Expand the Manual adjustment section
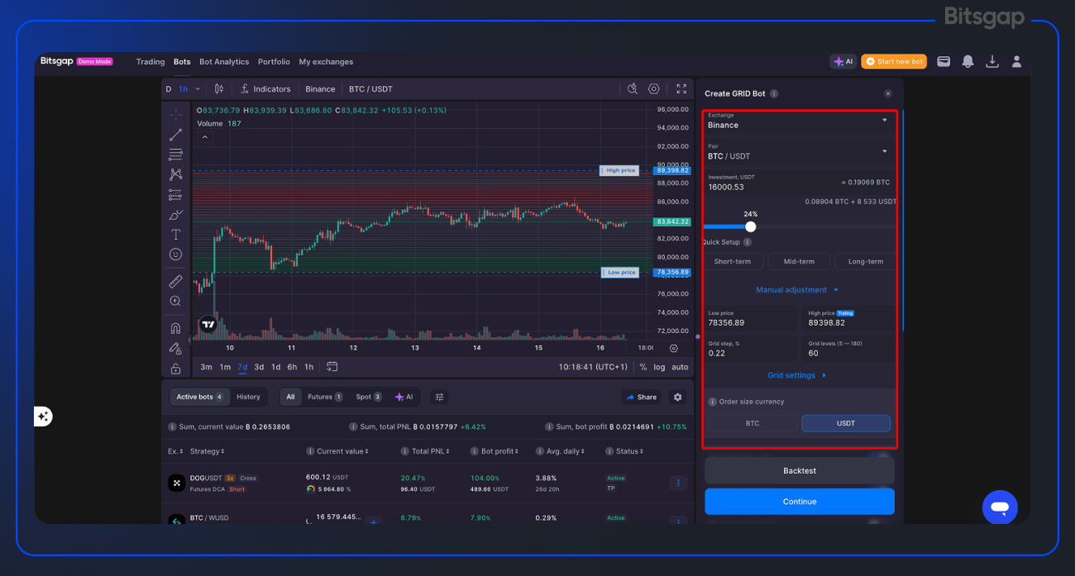The image size is (1075, 576). point(798,290)
